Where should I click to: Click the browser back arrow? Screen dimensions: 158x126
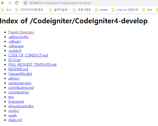click(3, 3)
